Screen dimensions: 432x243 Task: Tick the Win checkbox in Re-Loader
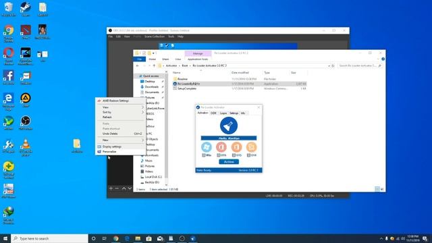[204, 155]
